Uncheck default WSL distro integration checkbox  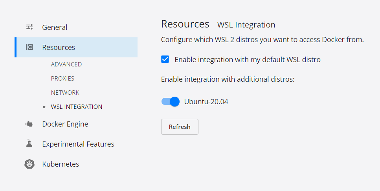click(x=165, y=59)
